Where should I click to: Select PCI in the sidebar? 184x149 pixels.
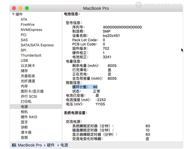pyautogui.click(x=23, y=35)
